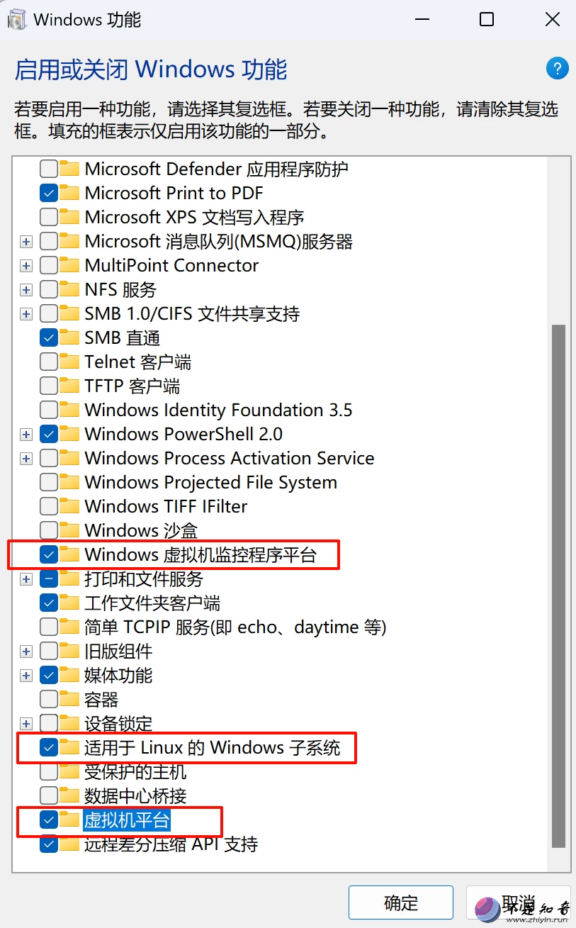Expand Microsoft 消息队列(MSMQ)服务器 node
Viewport: 576px width, 928px height.
(26, 242)
